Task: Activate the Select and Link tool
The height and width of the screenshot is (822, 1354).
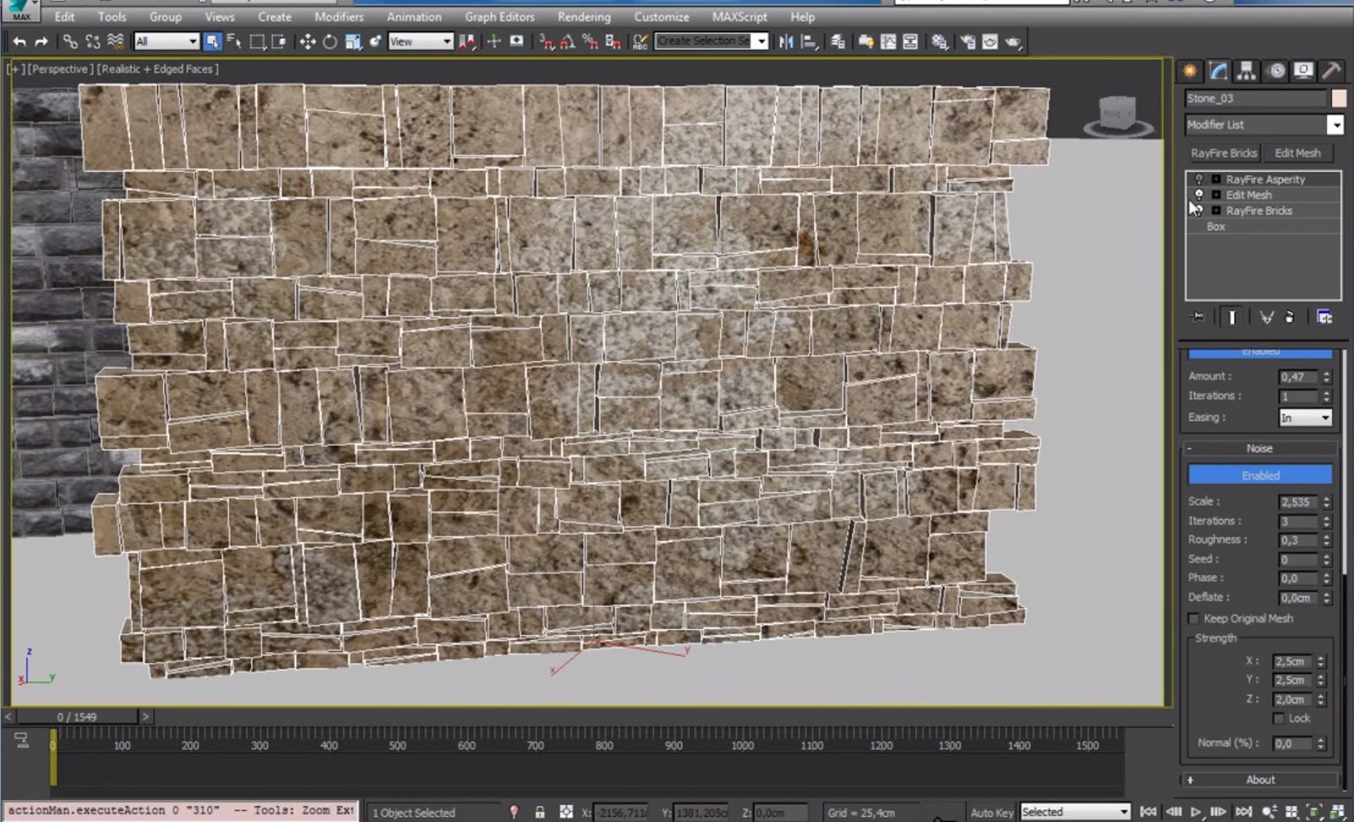Action: [x=70, y=41]
